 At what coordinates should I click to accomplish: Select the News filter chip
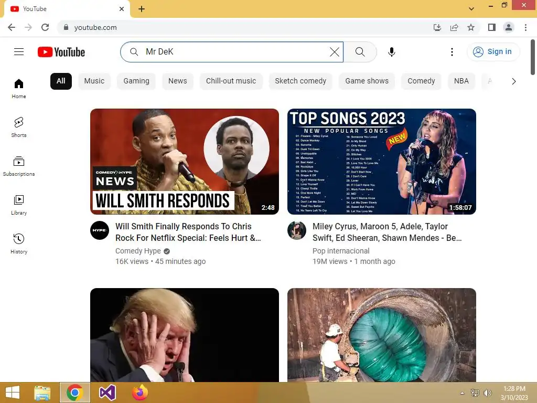177,81
